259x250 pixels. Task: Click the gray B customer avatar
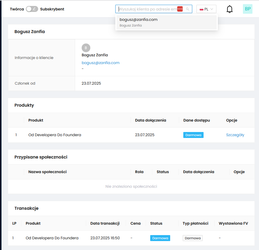[86, 48]
